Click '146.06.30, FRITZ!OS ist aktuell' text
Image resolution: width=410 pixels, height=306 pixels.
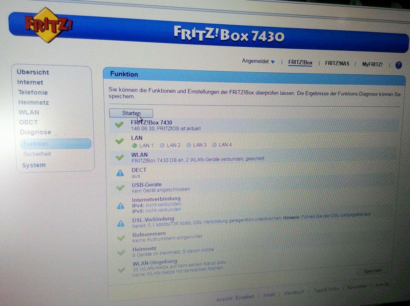166,129
